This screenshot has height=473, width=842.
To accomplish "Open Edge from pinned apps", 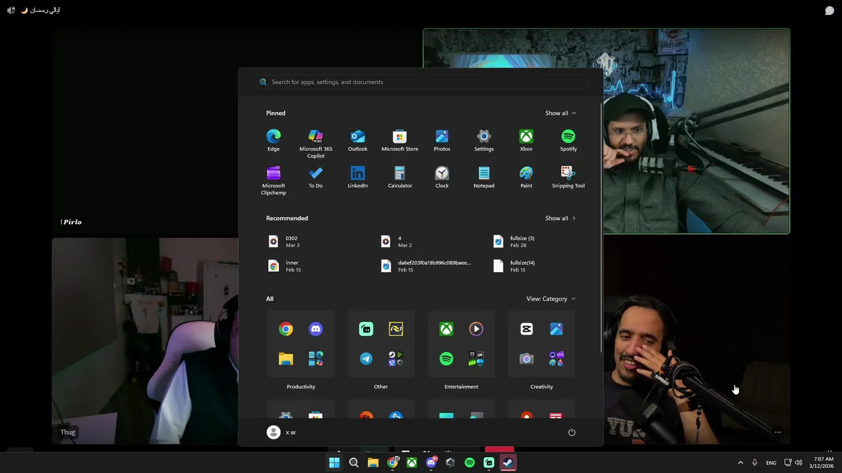I will pyautogui.click(x=274, y=141).
